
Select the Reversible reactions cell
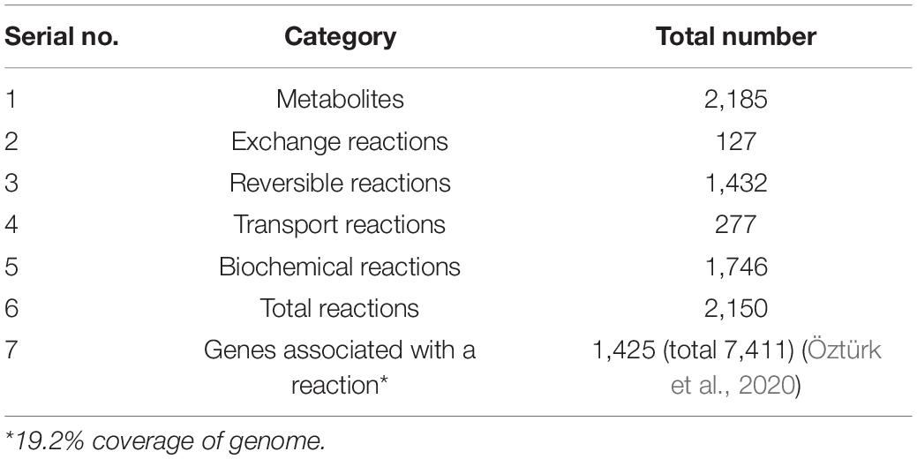point(340,183)
